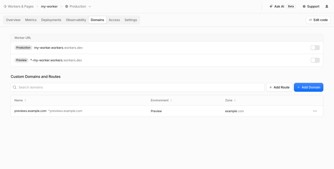Click the Add Route button
This screenshot has height=169, width=334.
[279, 87]
